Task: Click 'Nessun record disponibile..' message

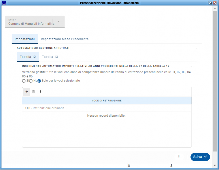Action: pyautogui.click(x=107, y=116)
